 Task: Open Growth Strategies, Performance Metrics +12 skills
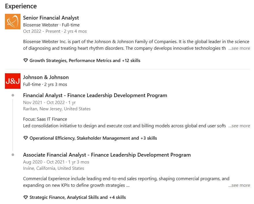click(85, 61)
